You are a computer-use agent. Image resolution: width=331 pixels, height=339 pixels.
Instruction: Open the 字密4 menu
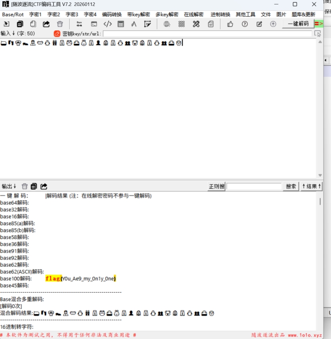90,14
